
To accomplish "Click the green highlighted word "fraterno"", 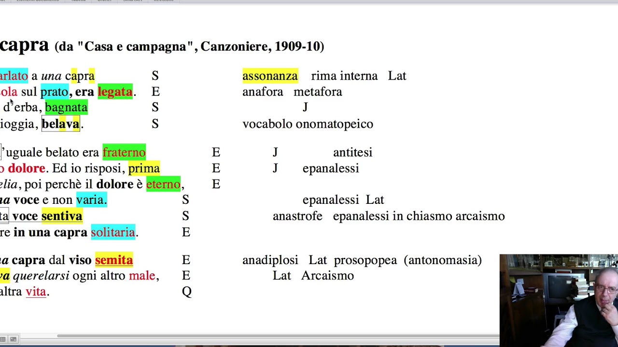I will coord(124,152).
